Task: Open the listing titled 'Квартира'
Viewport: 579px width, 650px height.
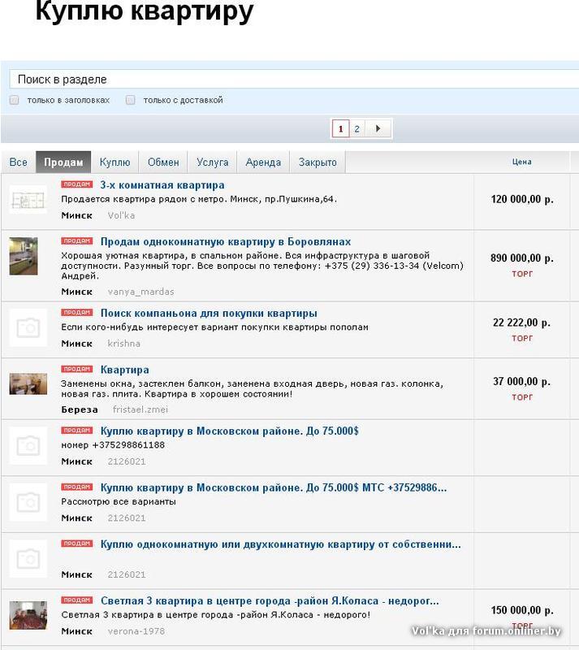Action: point(125,370)
